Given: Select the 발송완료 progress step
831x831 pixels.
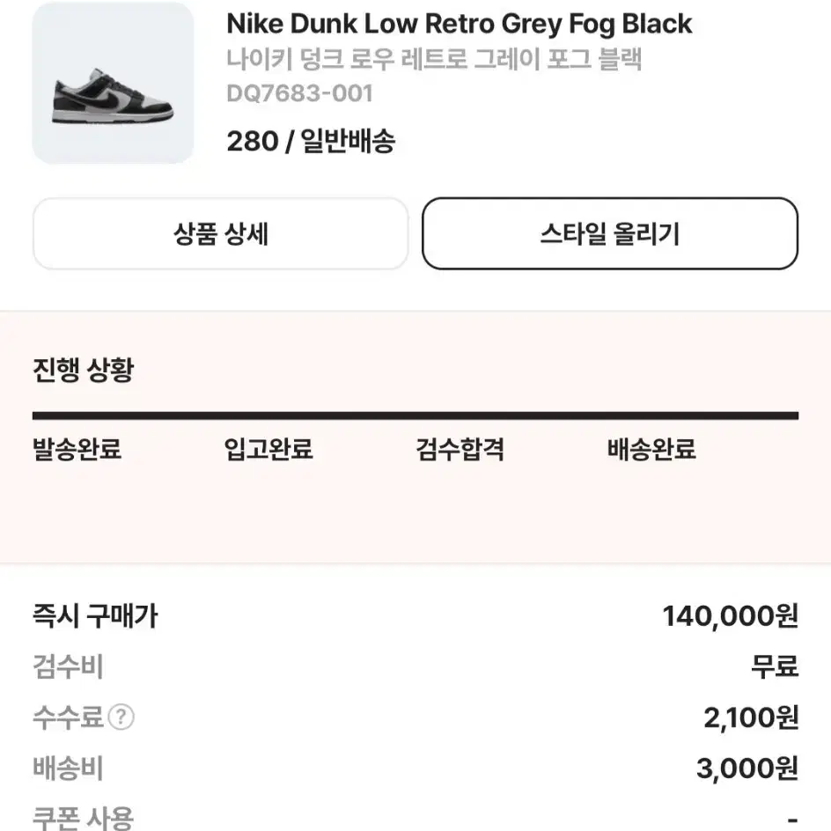Looking at the screenshot, I should (x=77, y=449).
